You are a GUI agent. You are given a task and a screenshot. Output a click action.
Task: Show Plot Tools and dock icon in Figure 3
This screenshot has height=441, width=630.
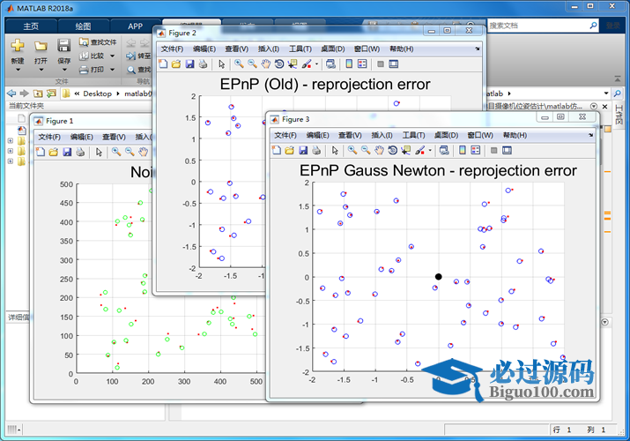coord(507,150)
